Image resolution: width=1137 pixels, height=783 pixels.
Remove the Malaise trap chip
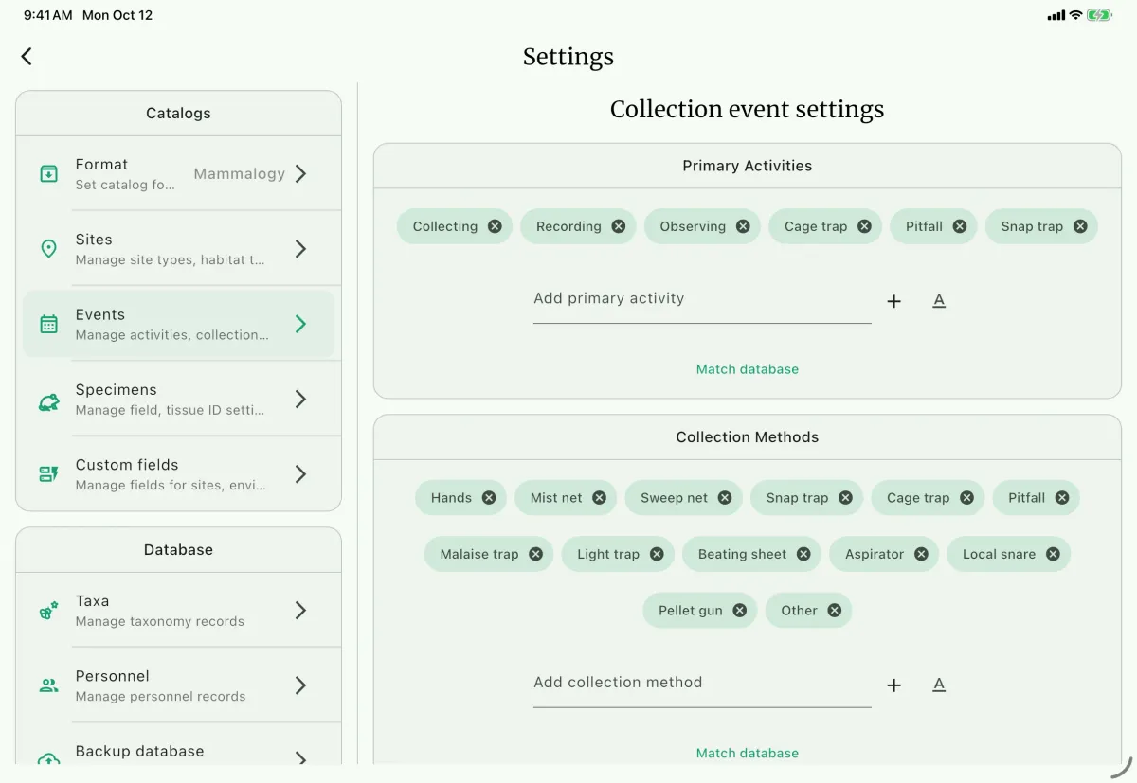[x=535, y=555]
